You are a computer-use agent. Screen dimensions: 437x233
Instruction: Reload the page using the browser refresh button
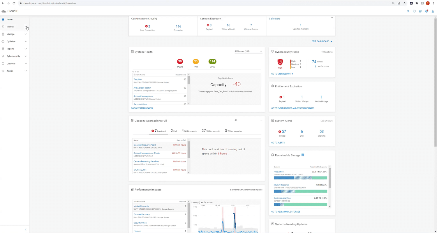[14, 3]
